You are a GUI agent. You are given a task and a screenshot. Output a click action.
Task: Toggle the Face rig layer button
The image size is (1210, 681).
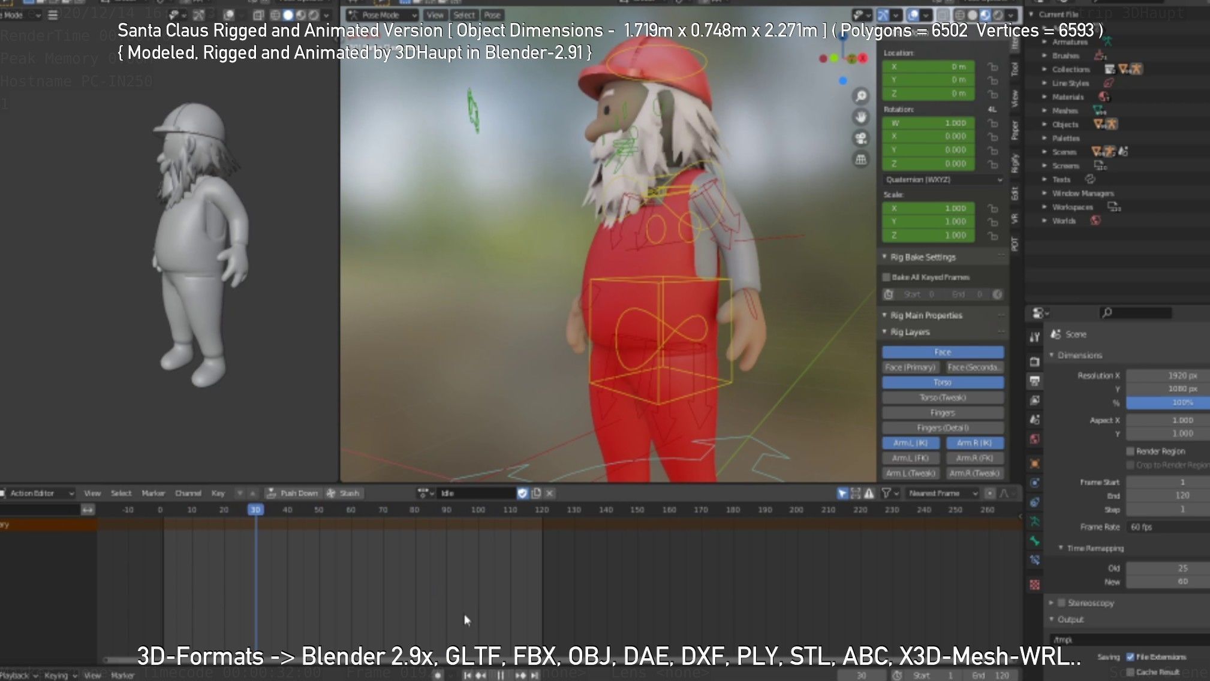[943, 352]
